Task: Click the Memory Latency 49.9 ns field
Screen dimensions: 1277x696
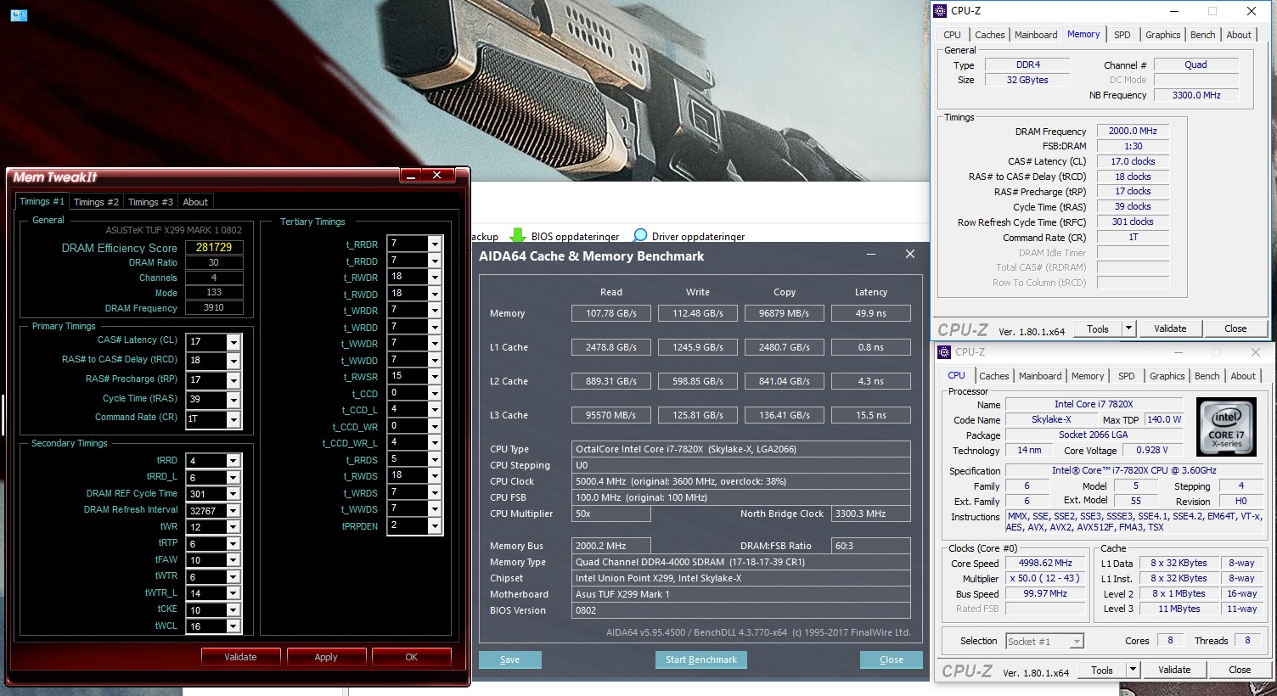Action: (x=871, y=313)
